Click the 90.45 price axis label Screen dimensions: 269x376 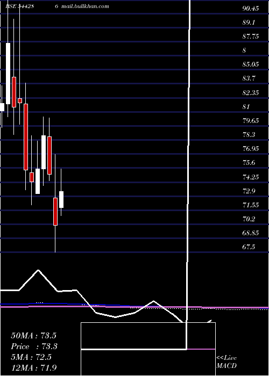251,9
